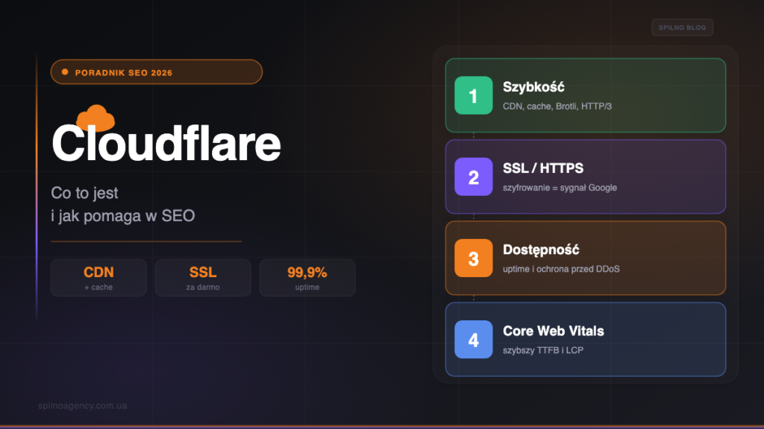Click 'szyfrowanie = sygnał Google' text
The width and height of the screenshot is (764, 429).
[560, 187]
